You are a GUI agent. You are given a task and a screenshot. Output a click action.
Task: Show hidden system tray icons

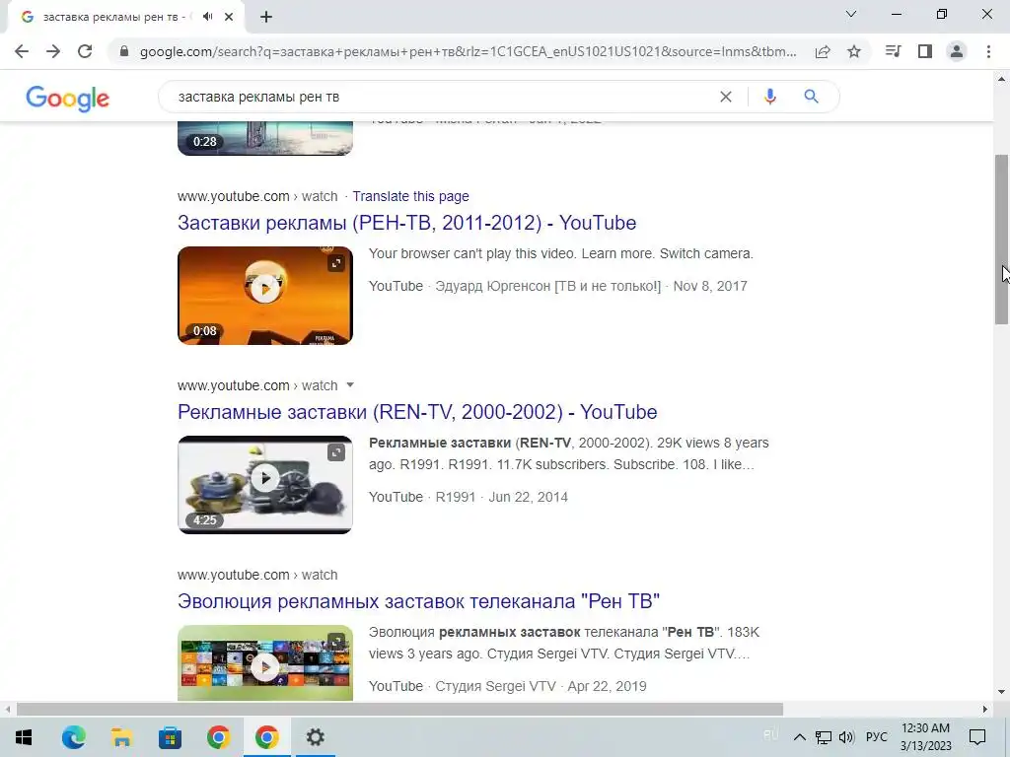tap(799, 737)
